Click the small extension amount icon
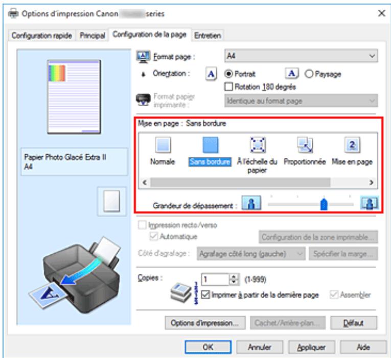This screenshot has height=358, width=391. tap(251, 203)
